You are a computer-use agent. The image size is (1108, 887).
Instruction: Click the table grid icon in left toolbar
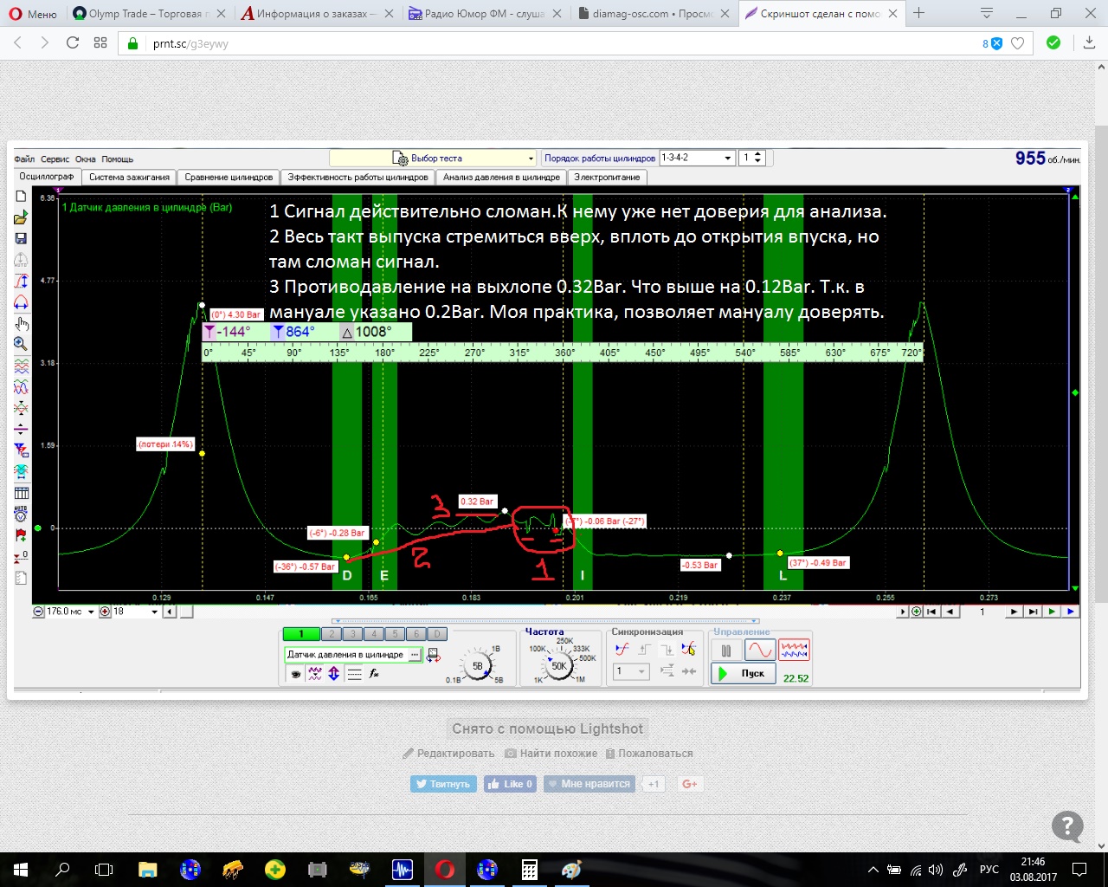[22, 493]
